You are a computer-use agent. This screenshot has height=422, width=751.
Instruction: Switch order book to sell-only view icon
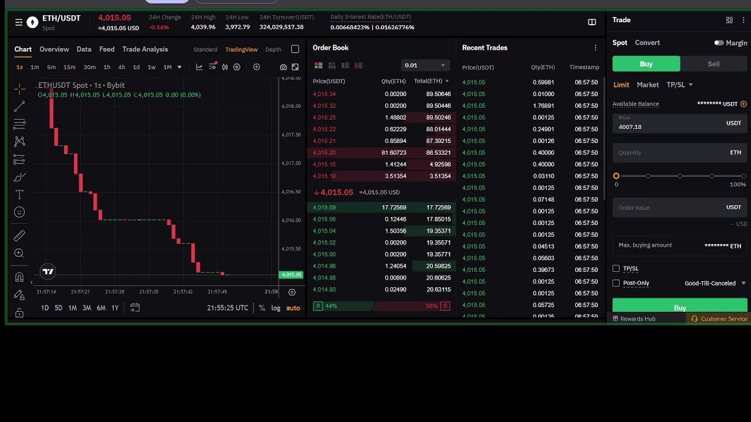(358, 65)
